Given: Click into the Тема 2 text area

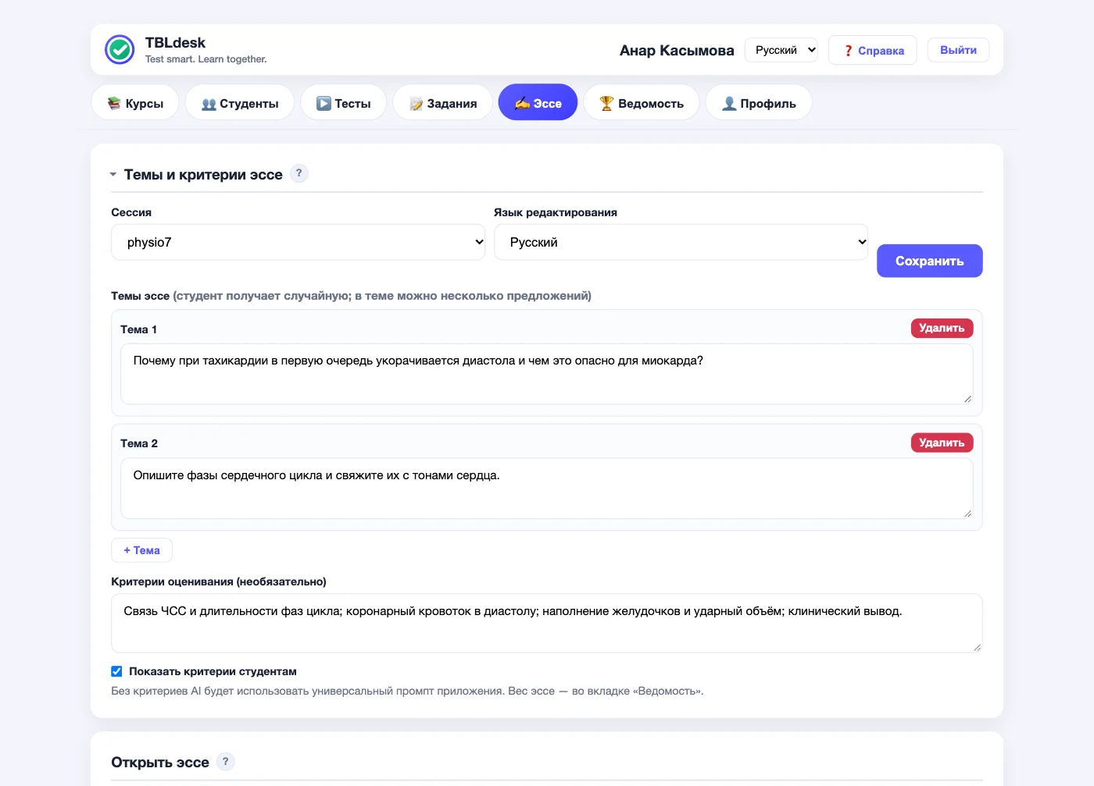Looking at the screenshot, I should pyautogui.click(x=546, y=488).
